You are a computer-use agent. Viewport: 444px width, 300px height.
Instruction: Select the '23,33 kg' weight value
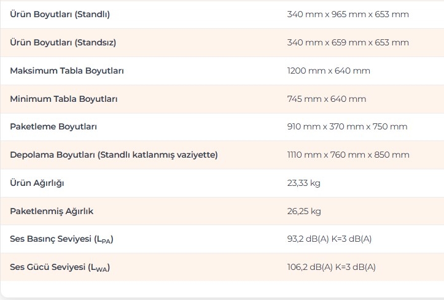click(x=304, y=183)
